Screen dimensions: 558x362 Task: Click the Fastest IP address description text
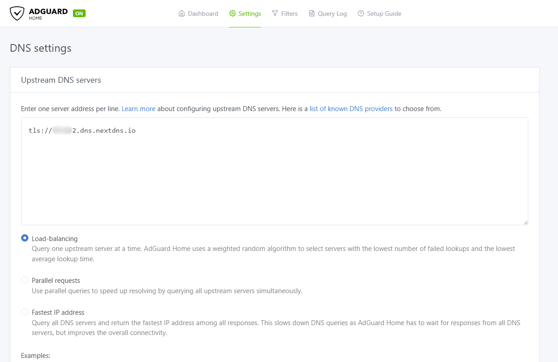[x=276, y=328]
